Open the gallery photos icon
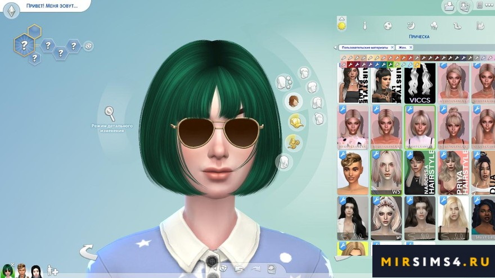 465,6
